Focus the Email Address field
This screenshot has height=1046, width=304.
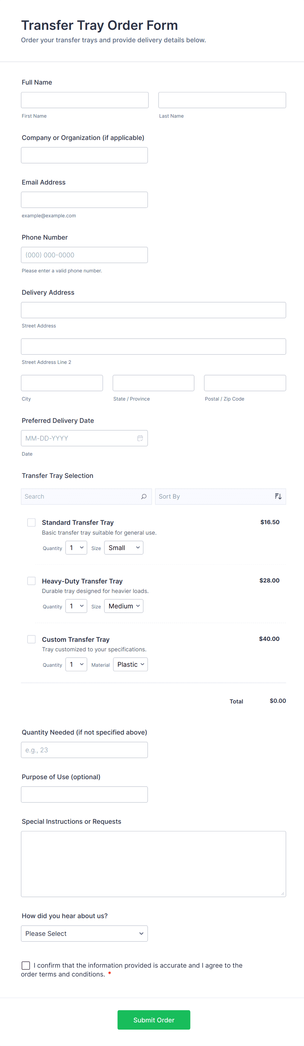tap(84, 200)
